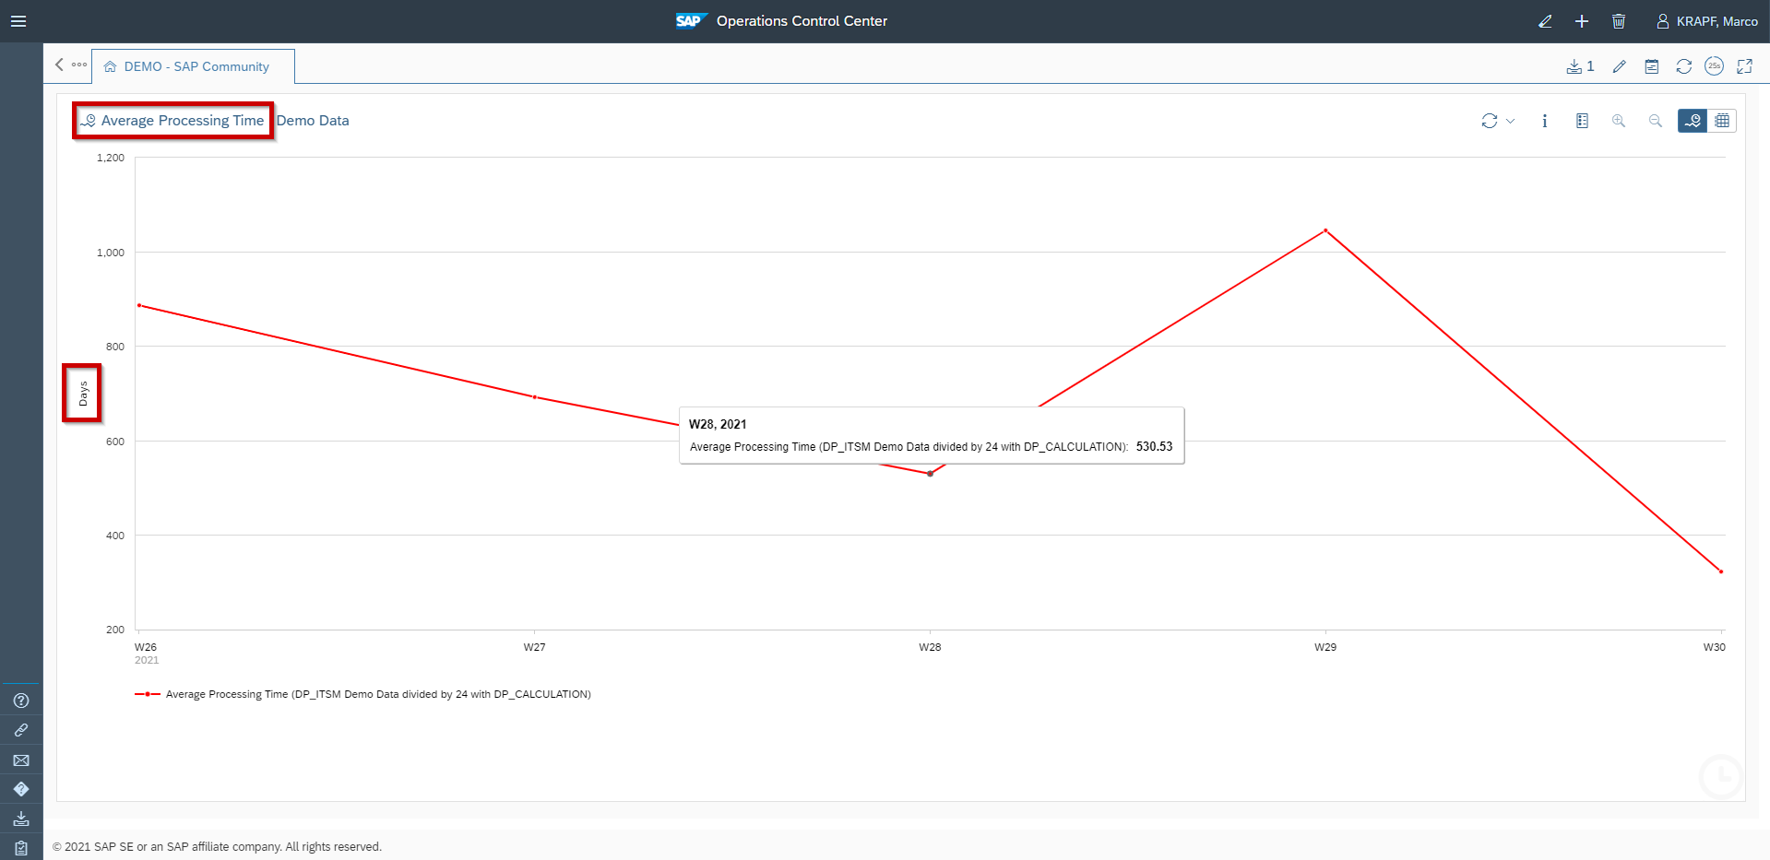Click the W29 data point on chart
The image size is (1770, 860).
[1325, 230]
